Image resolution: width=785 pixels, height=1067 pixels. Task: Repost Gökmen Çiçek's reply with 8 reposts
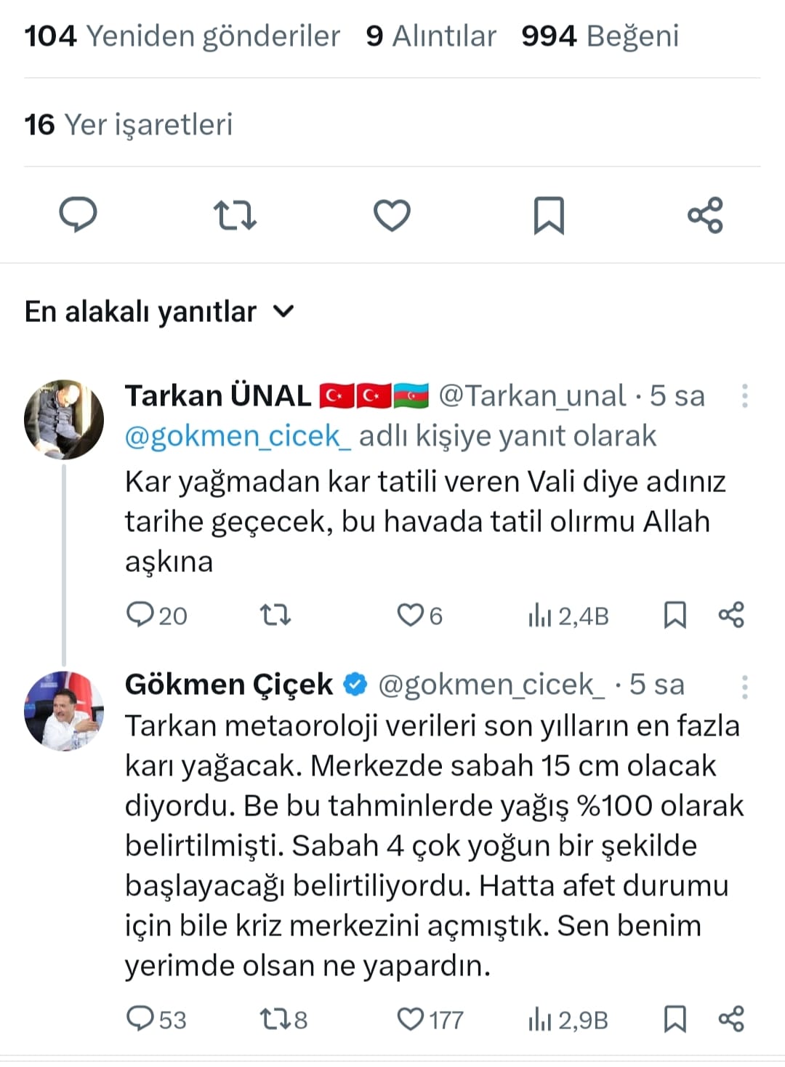tap(275, 1019)
